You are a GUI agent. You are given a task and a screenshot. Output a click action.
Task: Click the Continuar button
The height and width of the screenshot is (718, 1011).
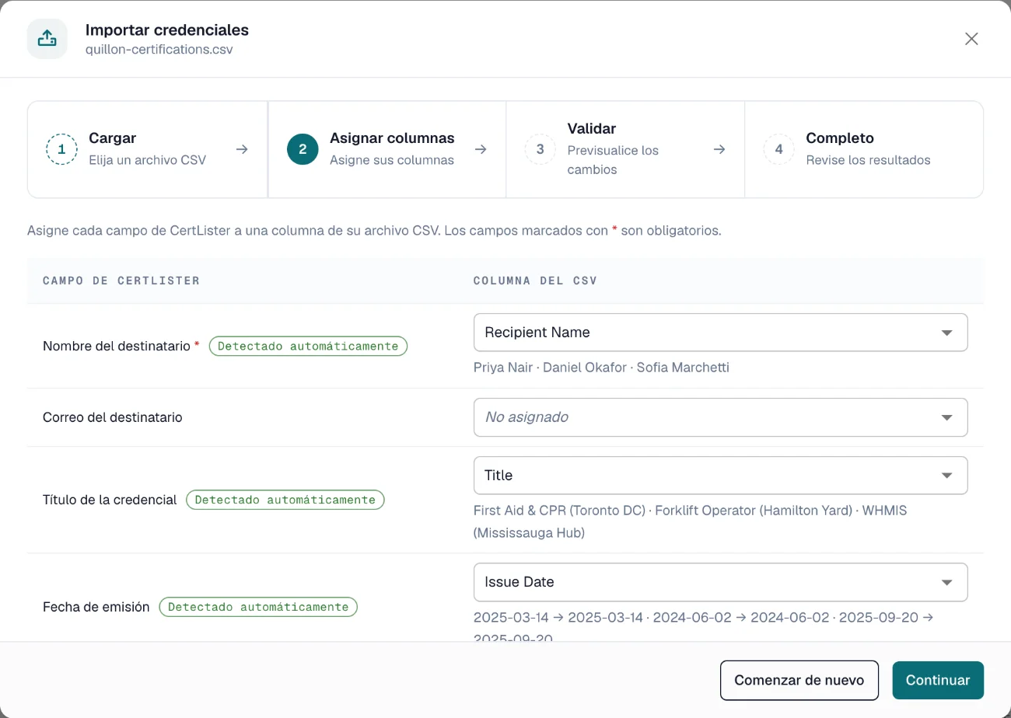pyautogui.click(x=938, y=680)
